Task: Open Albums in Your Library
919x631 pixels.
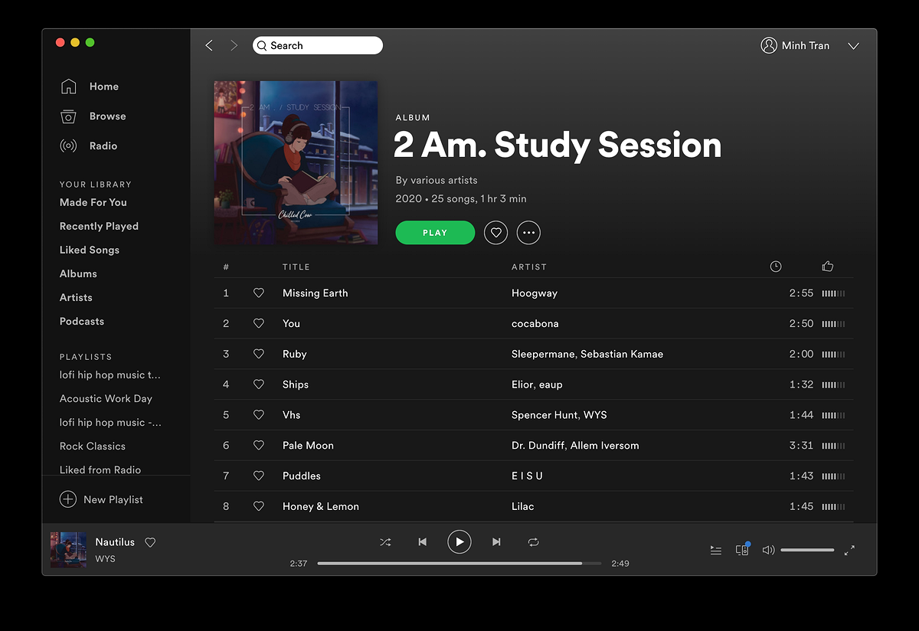Action: pos(78,273)
